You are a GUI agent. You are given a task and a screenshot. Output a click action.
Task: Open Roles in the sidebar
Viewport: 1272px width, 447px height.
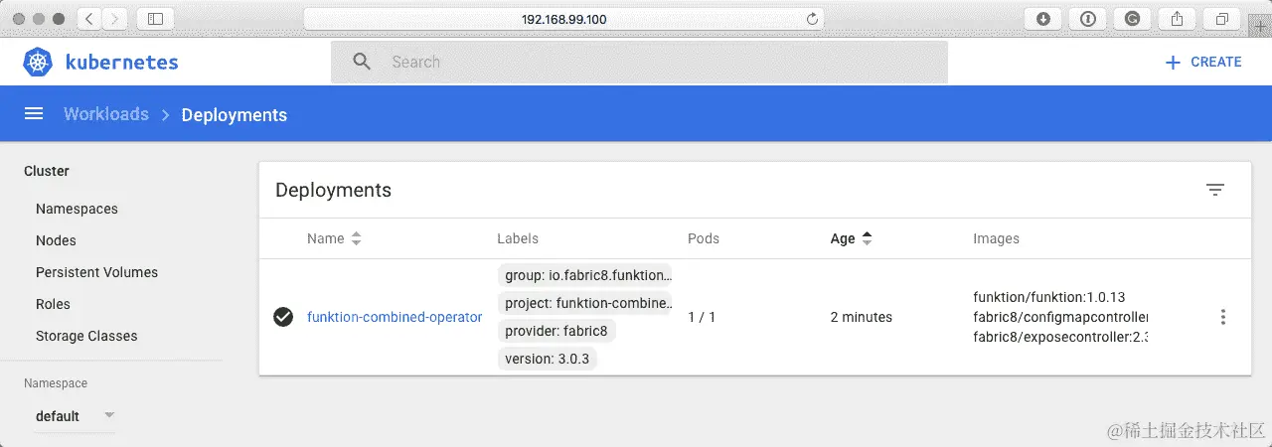(x=53, y=304)
